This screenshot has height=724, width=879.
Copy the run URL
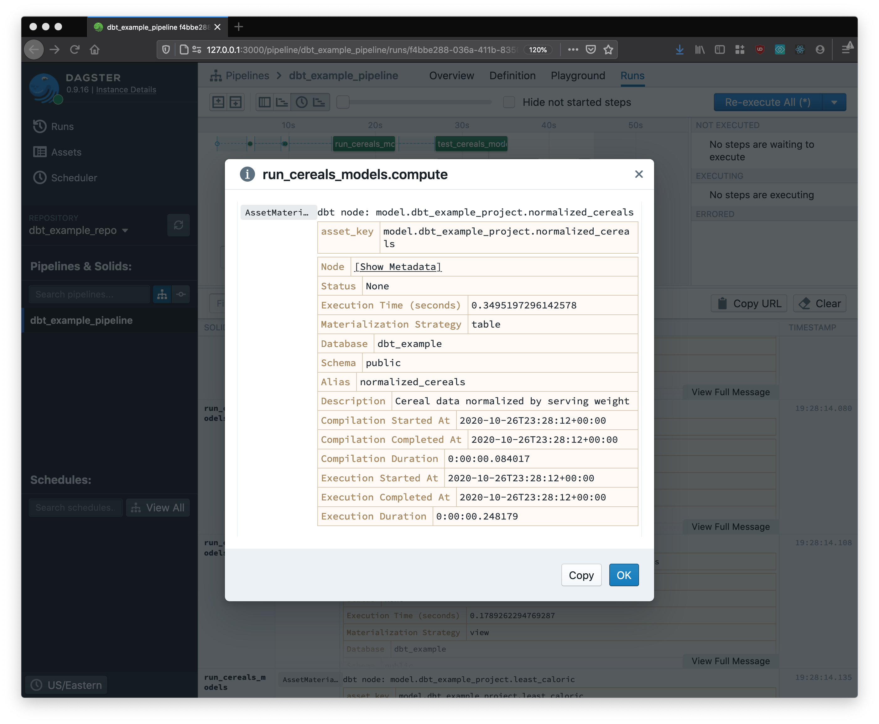pyautogui.click(x=748, y=304)
